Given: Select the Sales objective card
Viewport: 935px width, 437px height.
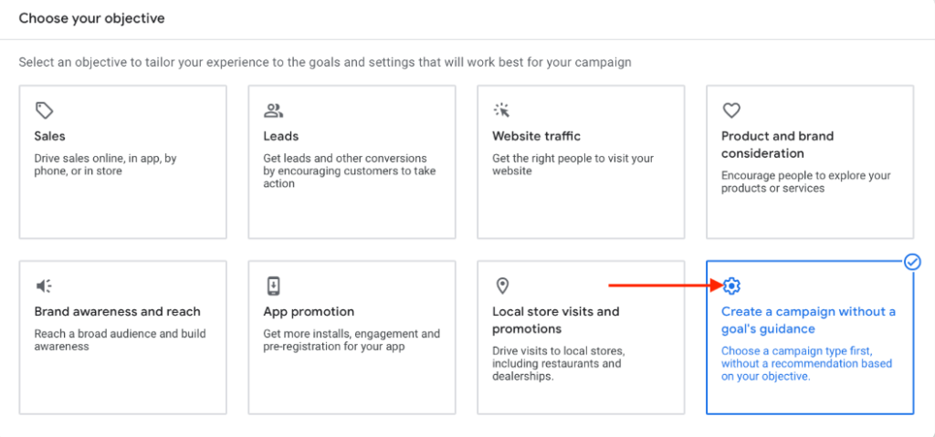Looking at the screenshot, I should point(123,161).
